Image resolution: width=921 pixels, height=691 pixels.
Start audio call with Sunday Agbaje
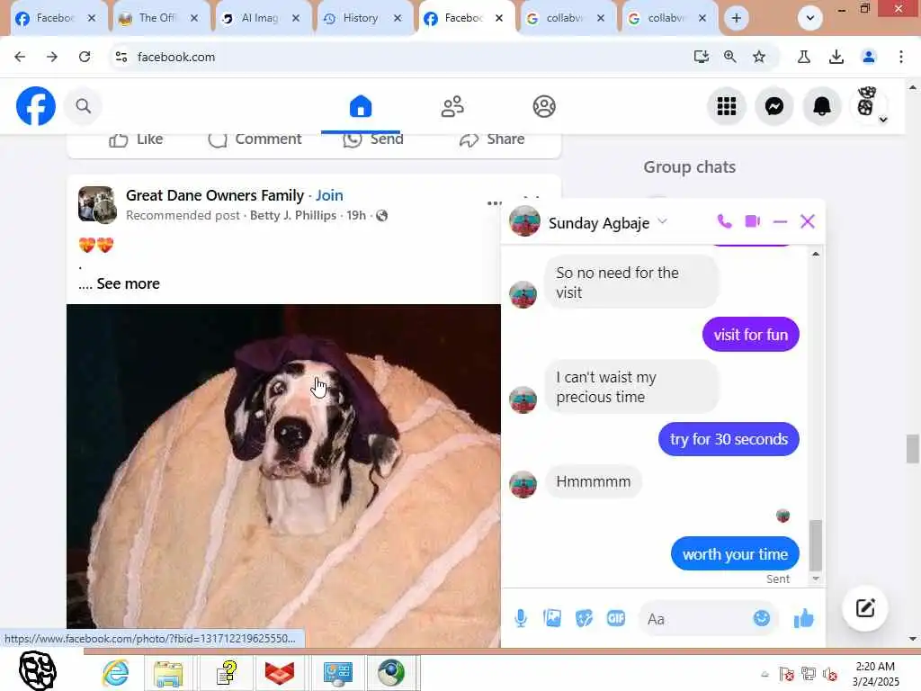click(x=724, y=221)
